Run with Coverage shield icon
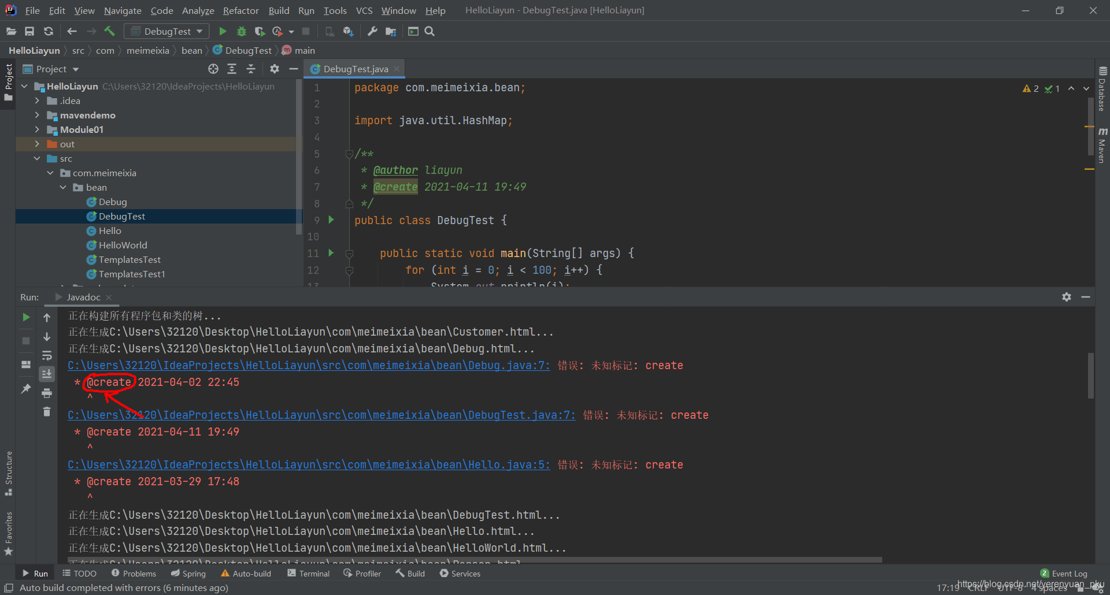 click(x=260, y=31)
